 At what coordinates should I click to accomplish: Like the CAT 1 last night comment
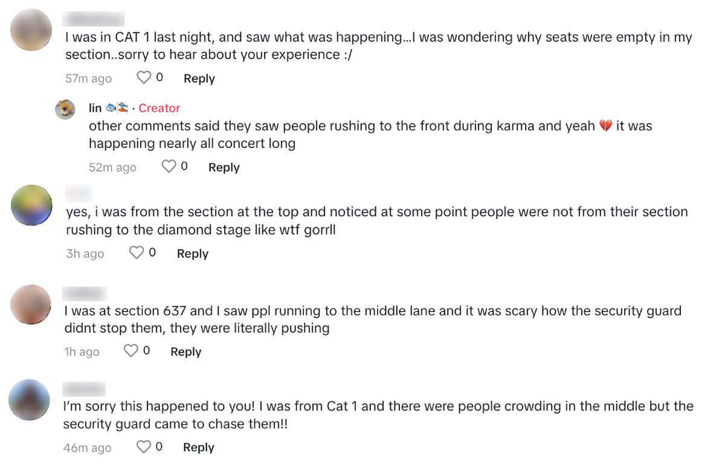[143, 78]
